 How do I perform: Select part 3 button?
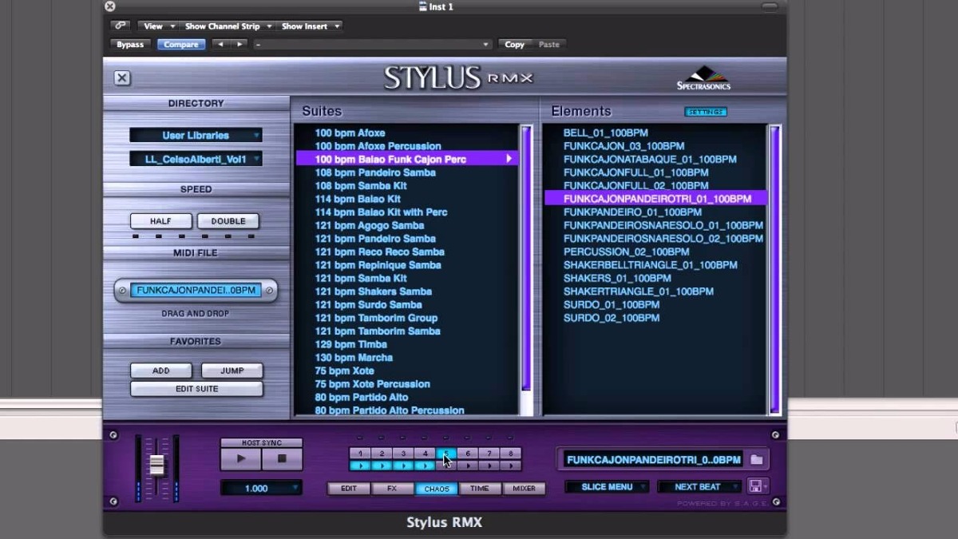[x=403, y=454]
